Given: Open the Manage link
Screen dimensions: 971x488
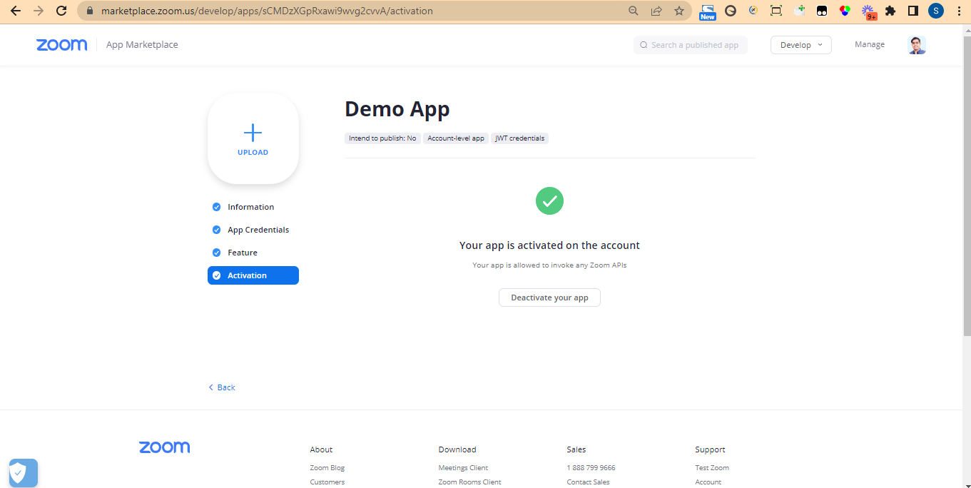Looking at the screenshot, I should pyautogui.click(x=869, y=44).
